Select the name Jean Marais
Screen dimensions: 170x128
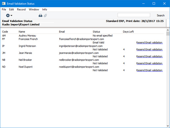pos(25,53)
